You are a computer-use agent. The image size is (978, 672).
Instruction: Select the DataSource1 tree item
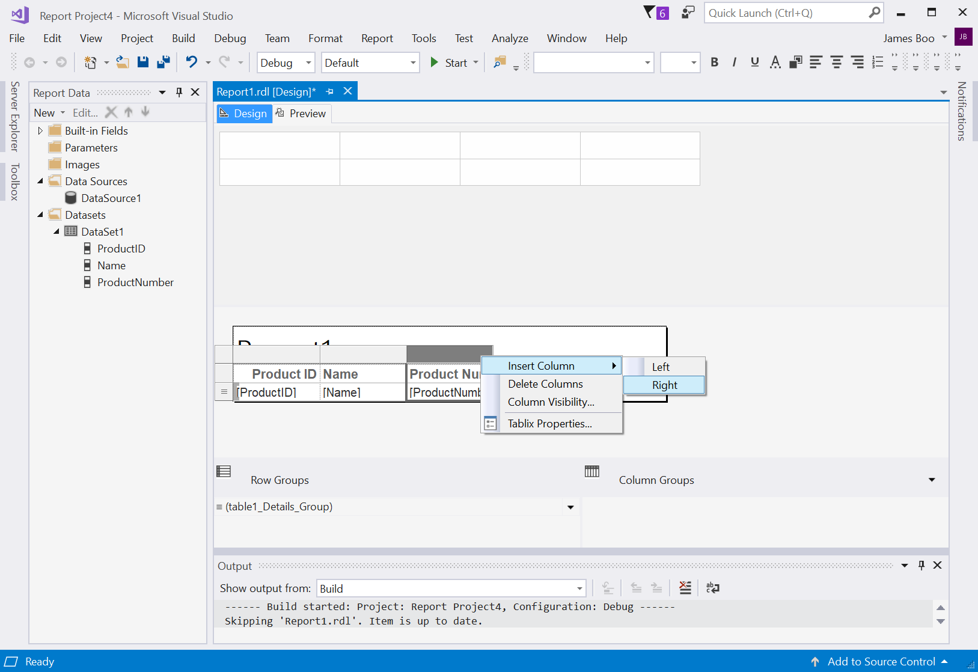111,198
